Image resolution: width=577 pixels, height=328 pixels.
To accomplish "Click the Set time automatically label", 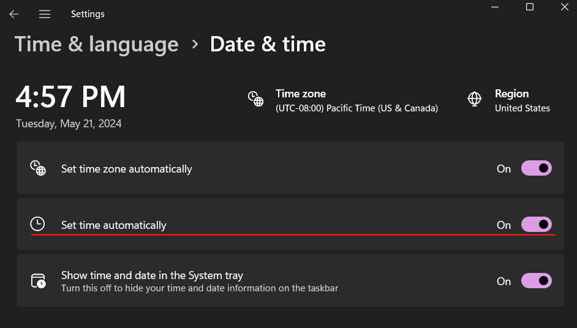I will (x=114, y=225).
